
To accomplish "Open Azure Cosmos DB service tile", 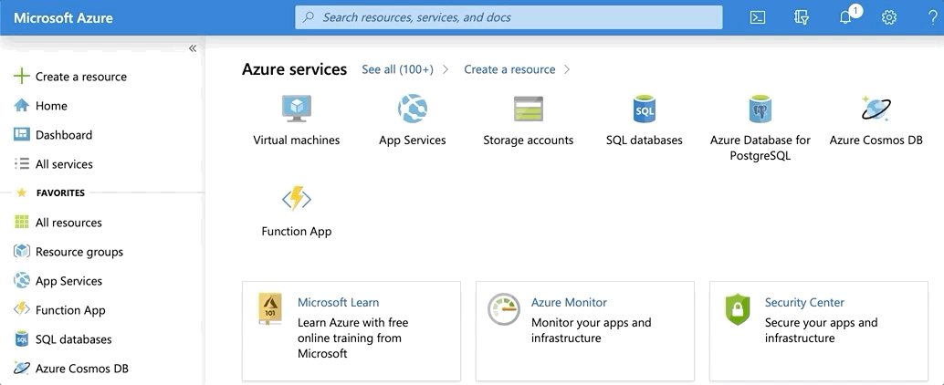I will pyautogui.click(x=876, y=109).
